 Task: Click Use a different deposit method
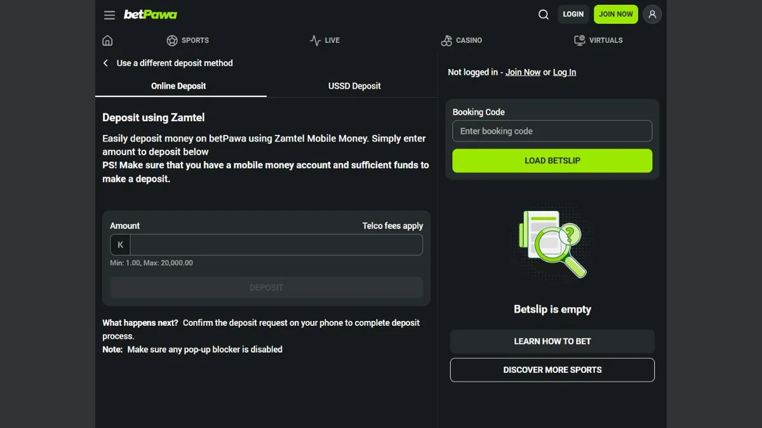click(175, 63)
